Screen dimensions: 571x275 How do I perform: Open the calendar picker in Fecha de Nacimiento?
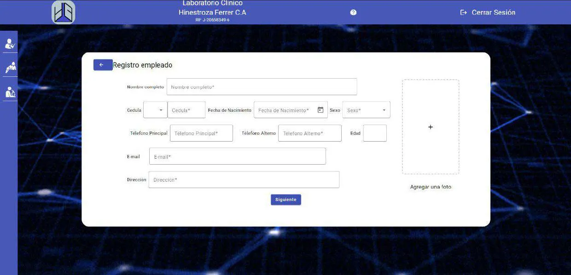pos(320,110)
